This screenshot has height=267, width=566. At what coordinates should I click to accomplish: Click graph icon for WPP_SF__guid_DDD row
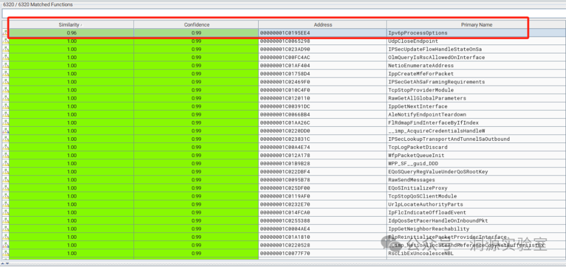tap(6, 163)
